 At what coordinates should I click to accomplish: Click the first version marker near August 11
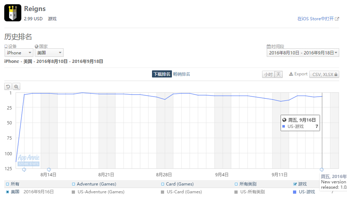point(24,170)
